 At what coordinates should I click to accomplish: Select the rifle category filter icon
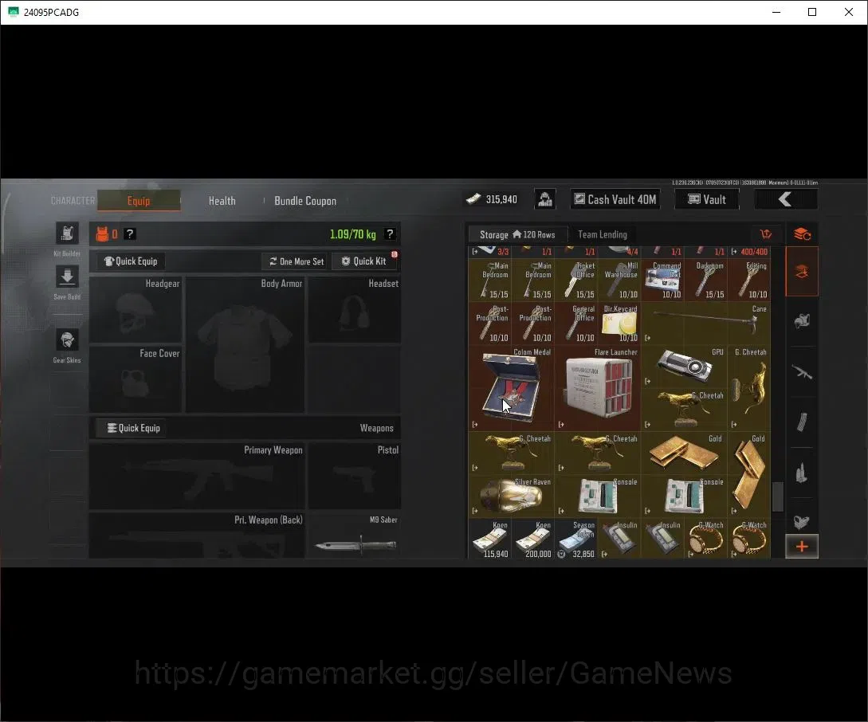click(x=802, y=372)
